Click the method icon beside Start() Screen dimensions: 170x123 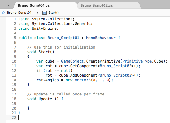pyautogui.click(x=45, y=13)
